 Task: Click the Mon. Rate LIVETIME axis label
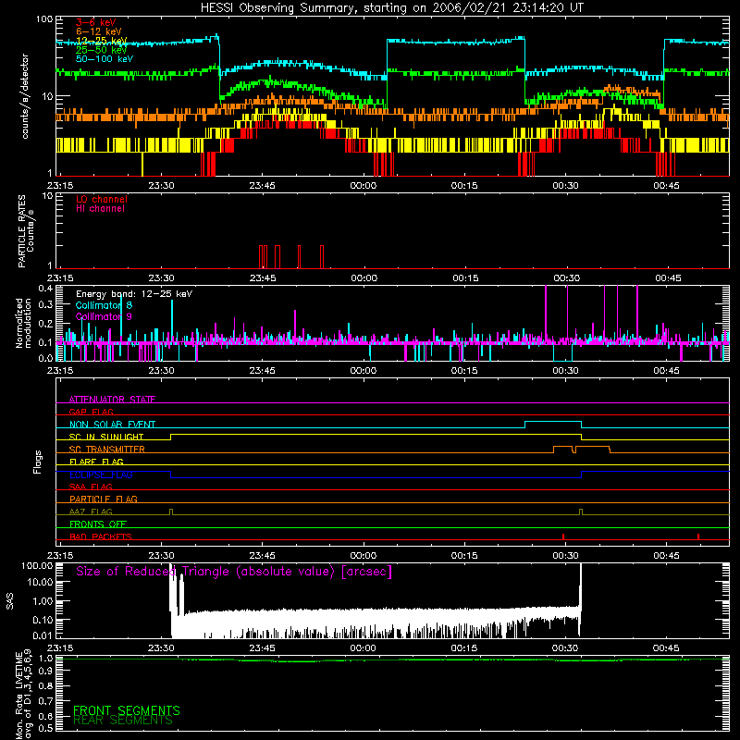(x=24, y=694)
